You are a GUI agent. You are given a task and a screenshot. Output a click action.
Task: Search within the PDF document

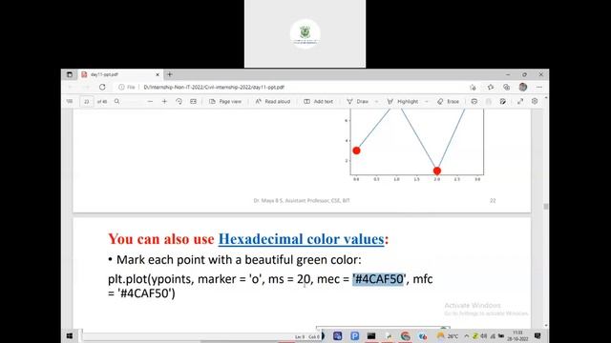tap(116, 102)
